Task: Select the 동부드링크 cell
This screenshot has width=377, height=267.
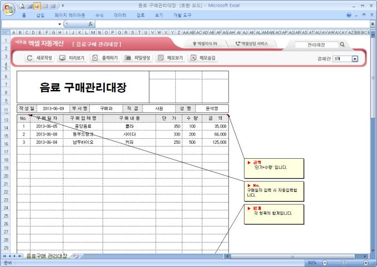Action: pyautogui.click(x=83, y=134)
